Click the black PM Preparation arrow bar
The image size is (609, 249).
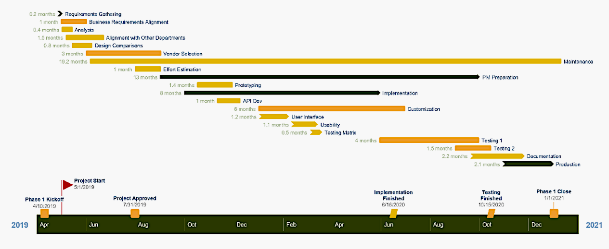point(320,77)
